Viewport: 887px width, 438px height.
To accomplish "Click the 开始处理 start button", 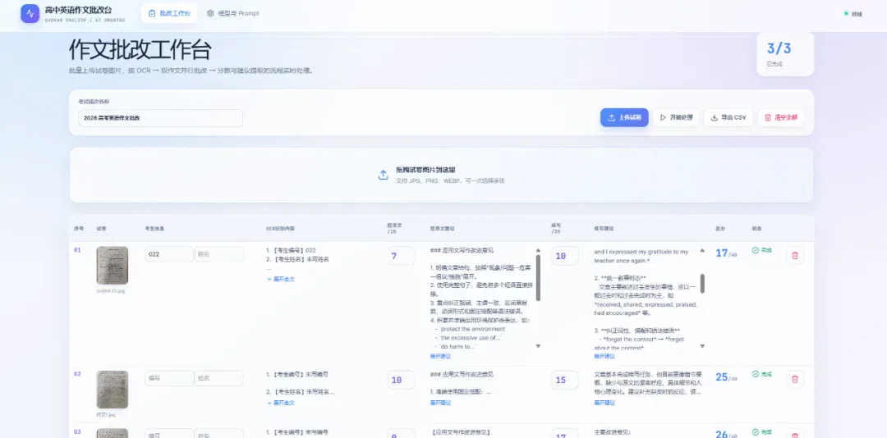I will click(676, 117).
